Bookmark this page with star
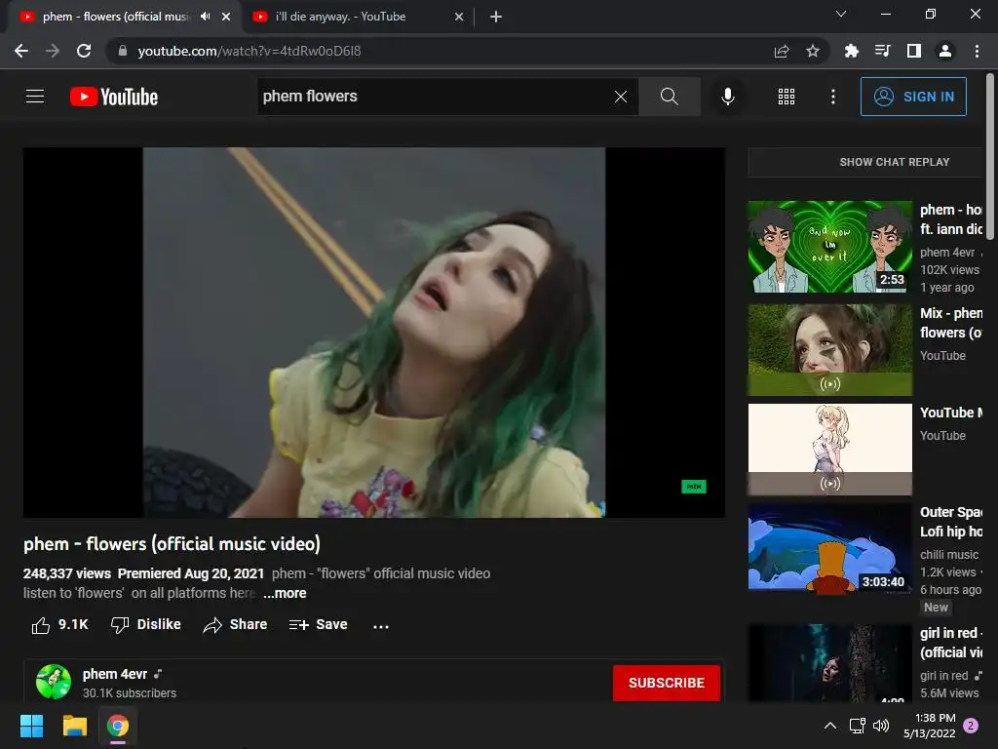 (813, 51)
